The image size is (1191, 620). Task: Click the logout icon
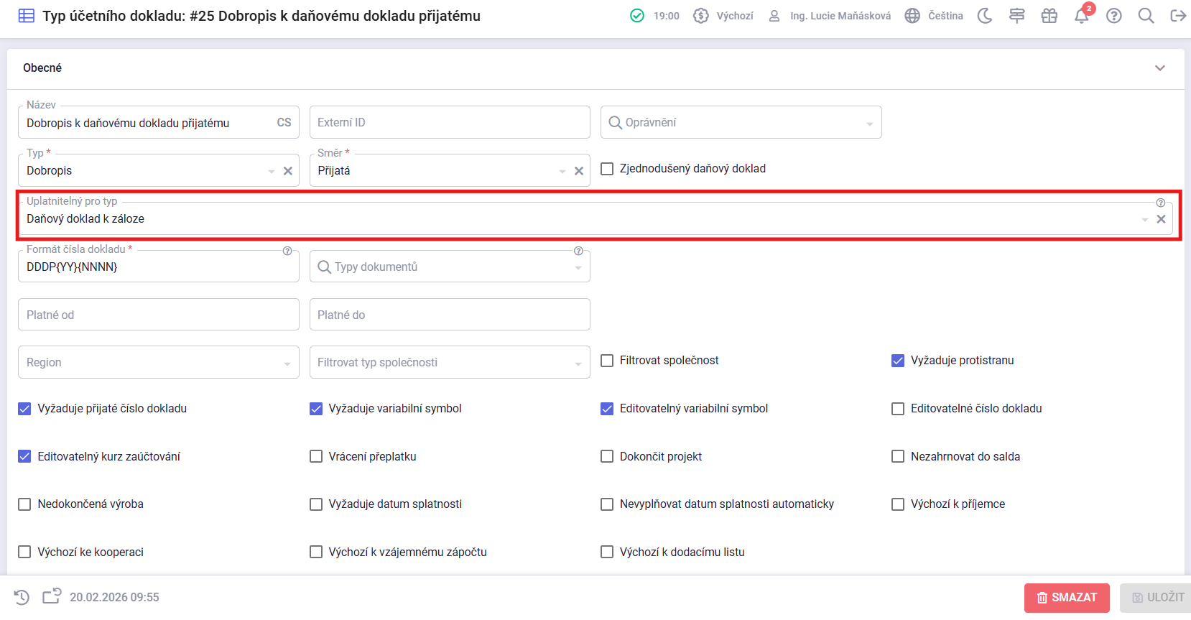pyautogui.click(x=1178, y=16)
